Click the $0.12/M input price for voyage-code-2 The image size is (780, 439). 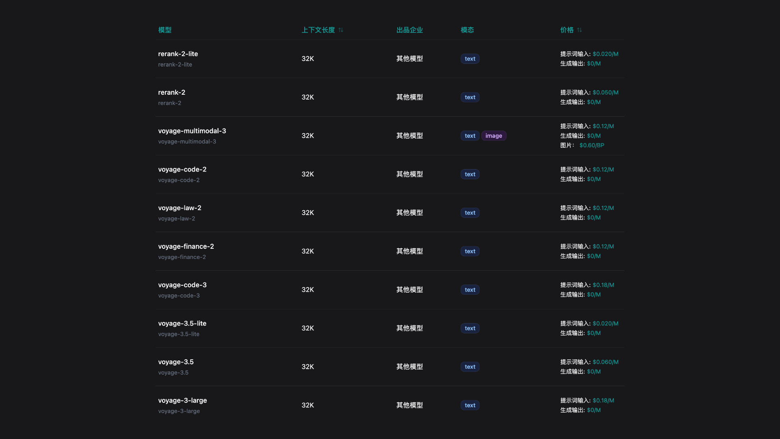pos(603,170)
